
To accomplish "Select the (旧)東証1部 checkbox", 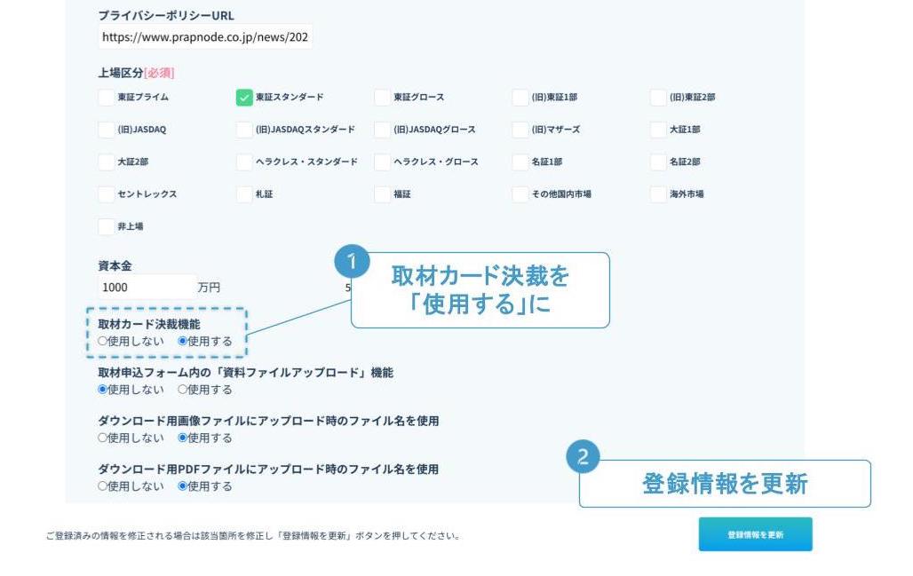I will click(x=520, y=98).
